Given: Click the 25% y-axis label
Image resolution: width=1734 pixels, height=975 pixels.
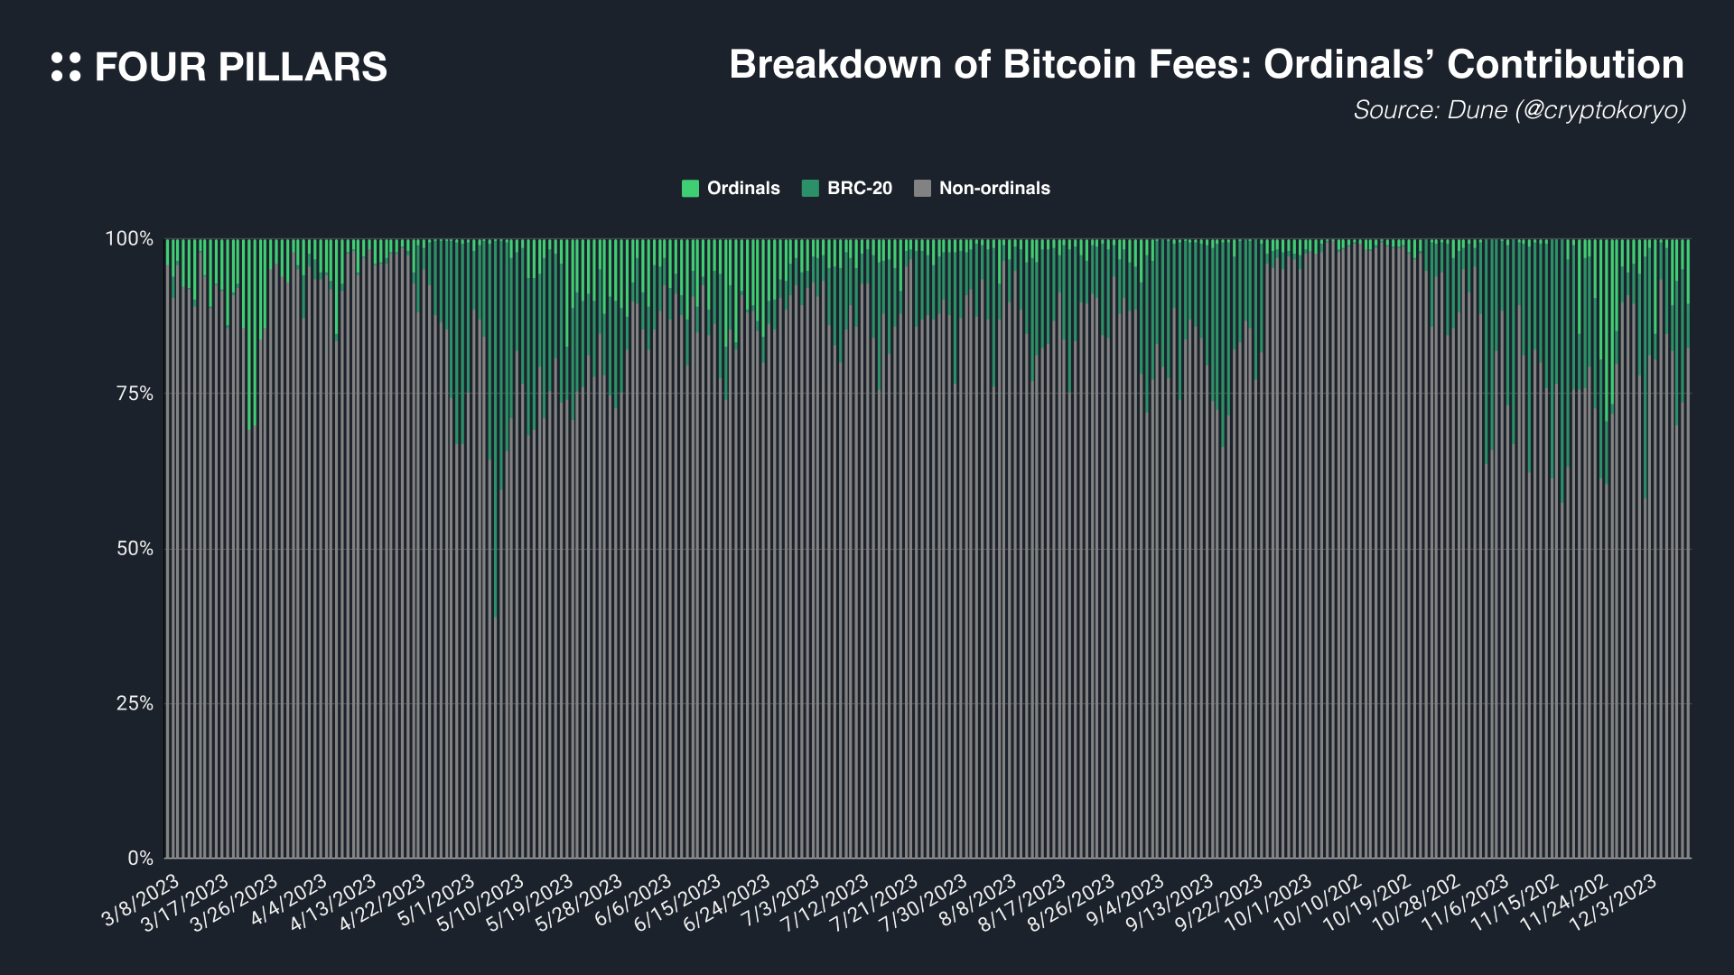Looking at the screenshot, I should [x=134, y=704].
